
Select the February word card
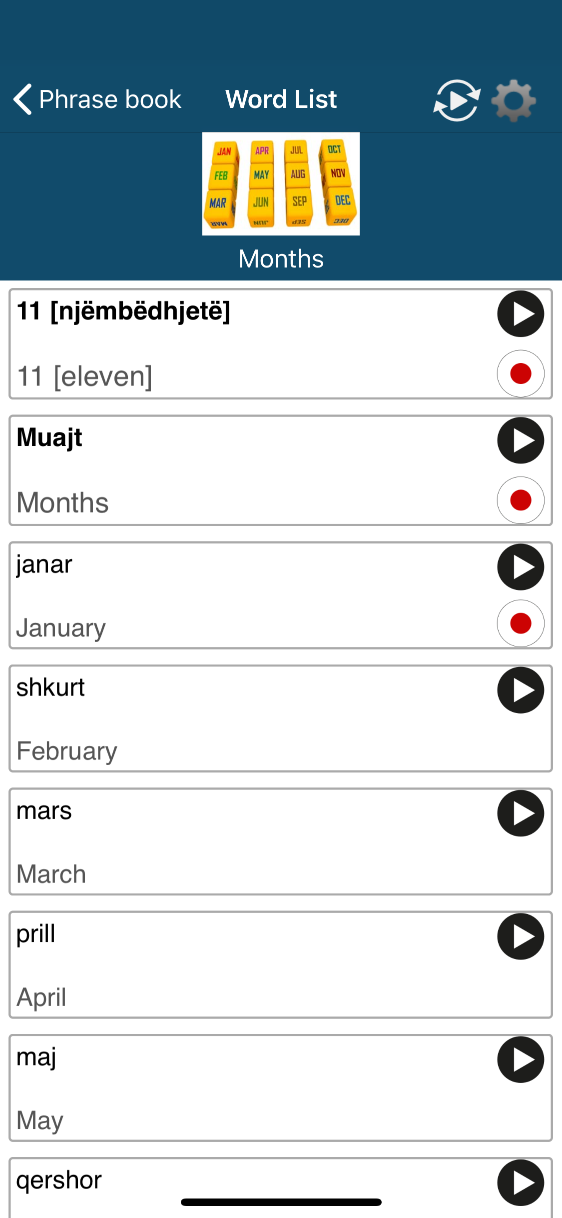click(281, 718)
